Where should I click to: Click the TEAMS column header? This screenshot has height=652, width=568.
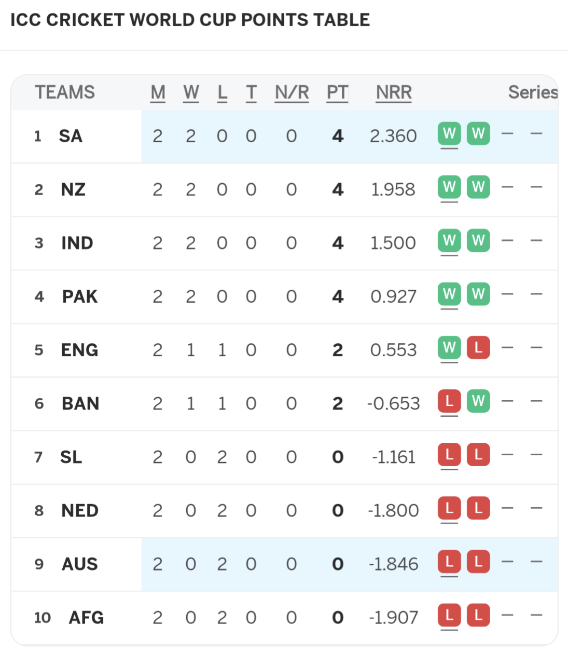pyautogui.click(x=65, y=92)
